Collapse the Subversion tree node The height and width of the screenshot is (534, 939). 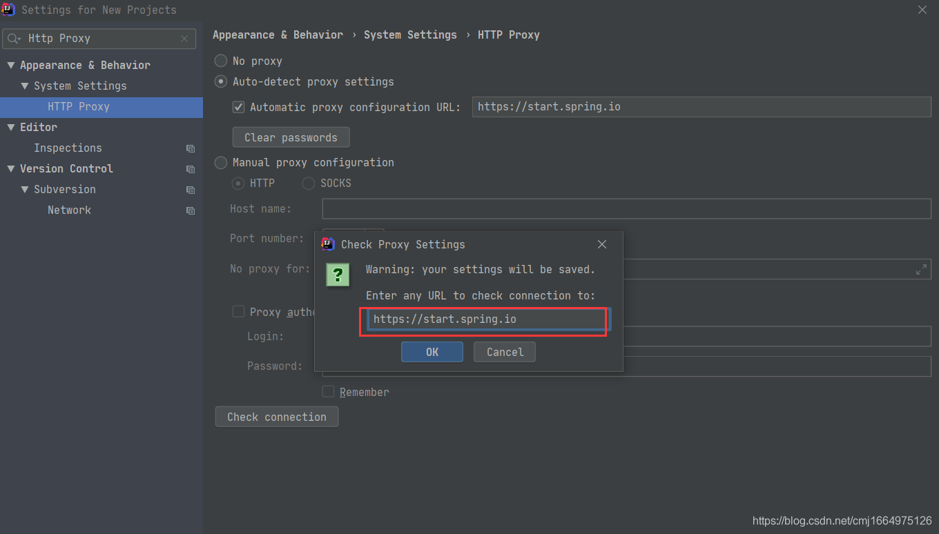pyautogui.click(x=25, y=189)
